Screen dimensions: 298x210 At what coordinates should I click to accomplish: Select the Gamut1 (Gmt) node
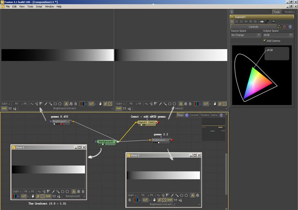tap(147, 122)
